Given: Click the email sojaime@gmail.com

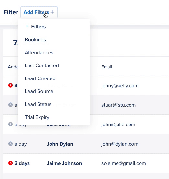Looking at the screenshot, I should (x=124, y=163).
